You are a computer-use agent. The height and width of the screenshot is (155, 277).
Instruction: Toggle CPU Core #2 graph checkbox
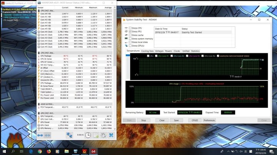click(x=172, y=56)
